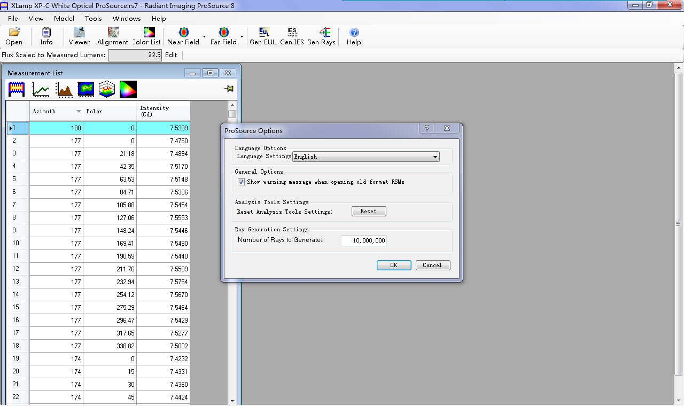Click polar cell 21.18

coord(110,154)
